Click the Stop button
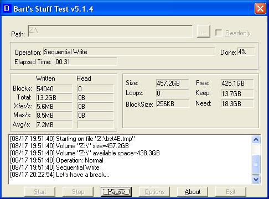 tap(78, 192)
